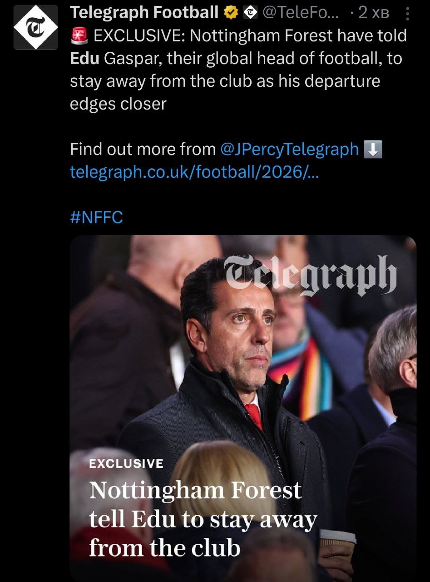Click the "edges closer" tweet text line
The height and width of the screenshot is (582, 430).
118,104
